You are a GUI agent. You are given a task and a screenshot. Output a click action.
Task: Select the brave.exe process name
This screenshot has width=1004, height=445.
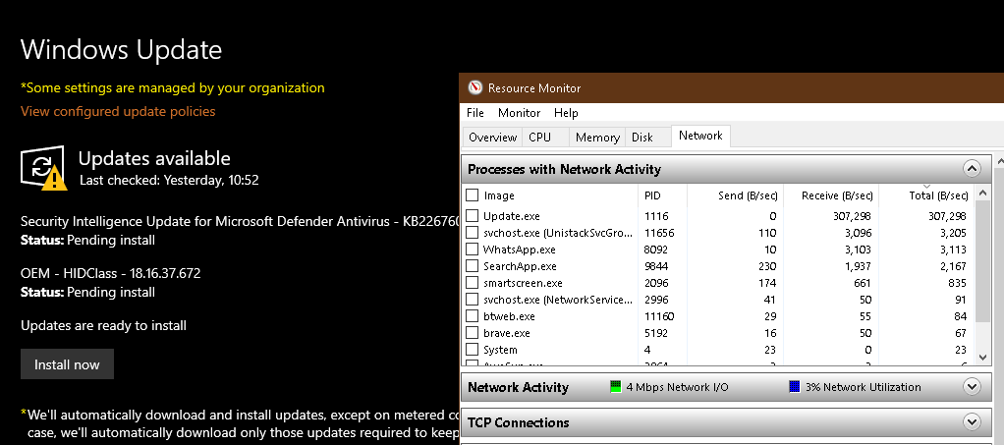point(507,333)
